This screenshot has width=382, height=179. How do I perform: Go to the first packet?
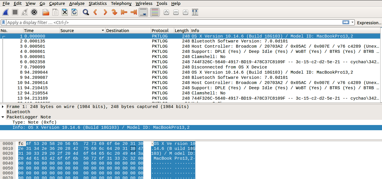point(124,12)
